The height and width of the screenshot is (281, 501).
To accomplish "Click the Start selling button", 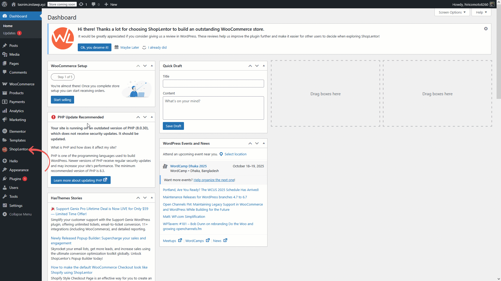I will point(62,100).
